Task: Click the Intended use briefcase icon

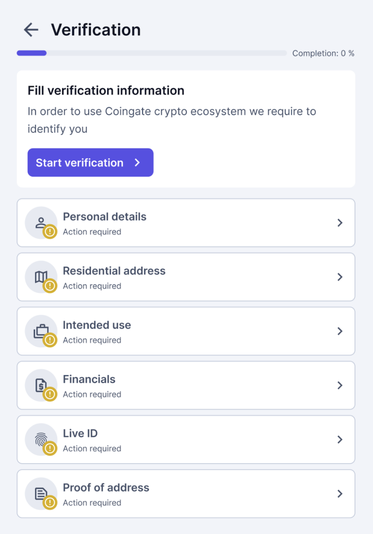Action: pos(41,331)
